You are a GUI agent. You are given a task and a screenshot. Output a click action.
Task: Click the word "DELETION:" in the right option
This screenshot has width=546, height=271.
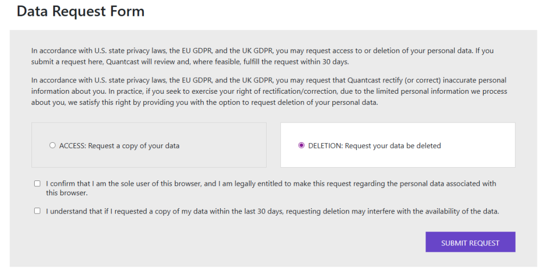[325, 146]
